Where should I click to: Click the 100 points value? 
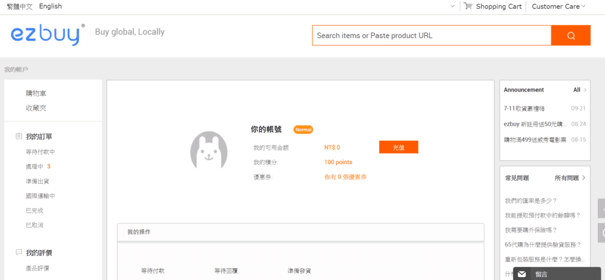338,162
